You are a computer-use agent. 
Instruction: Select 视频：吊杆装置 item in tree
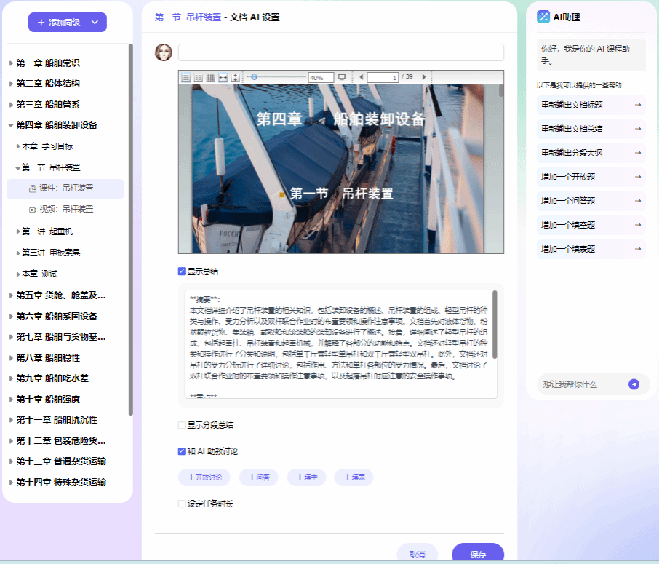65,210
